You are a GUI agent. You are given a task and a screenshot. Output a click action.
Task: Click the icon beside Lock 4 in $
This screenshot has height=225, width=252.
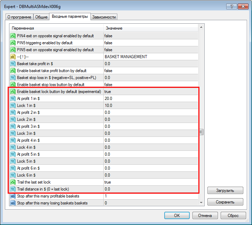click(x=13, y=147)
